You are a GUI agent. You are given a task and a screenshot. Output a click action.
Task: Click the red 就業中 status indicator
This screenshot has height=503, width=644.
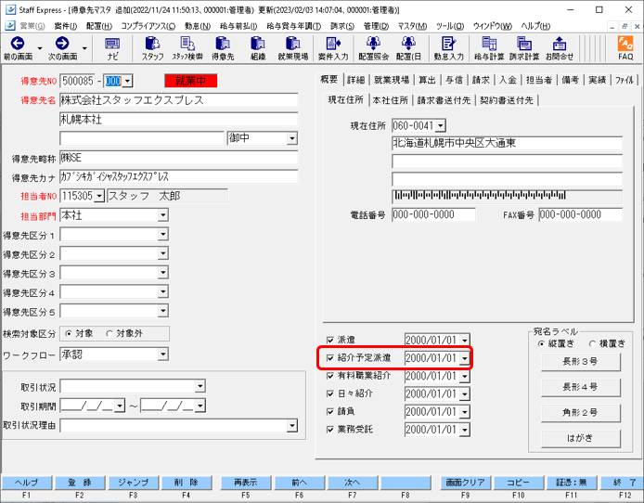click(190, 81)
